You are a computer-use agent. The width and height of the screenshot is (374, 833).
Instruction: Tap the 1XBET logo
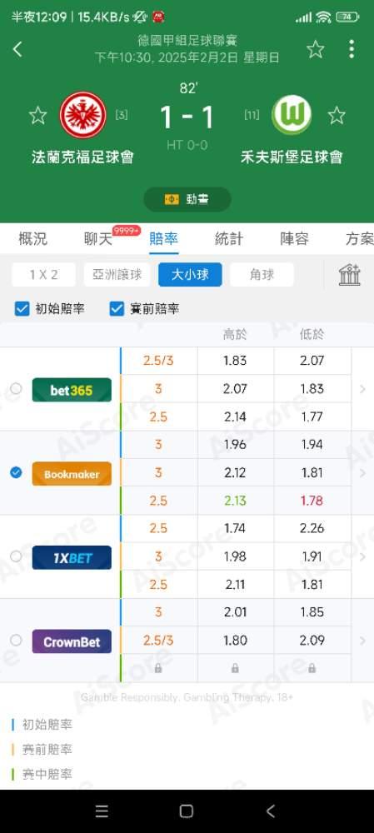pos(72,557)
